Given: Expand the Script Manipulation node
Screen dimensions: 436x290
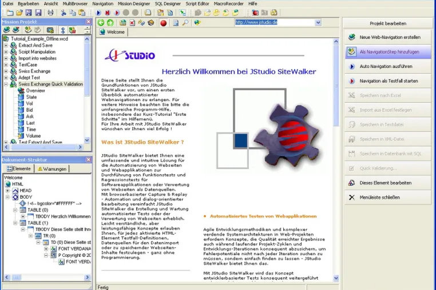Looking at the screenshot, I should (6, 51).
